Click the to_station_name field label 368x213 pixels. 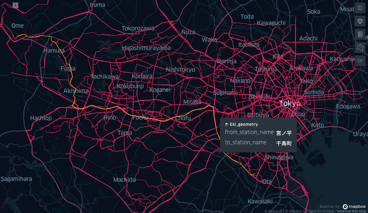[245, 142]
